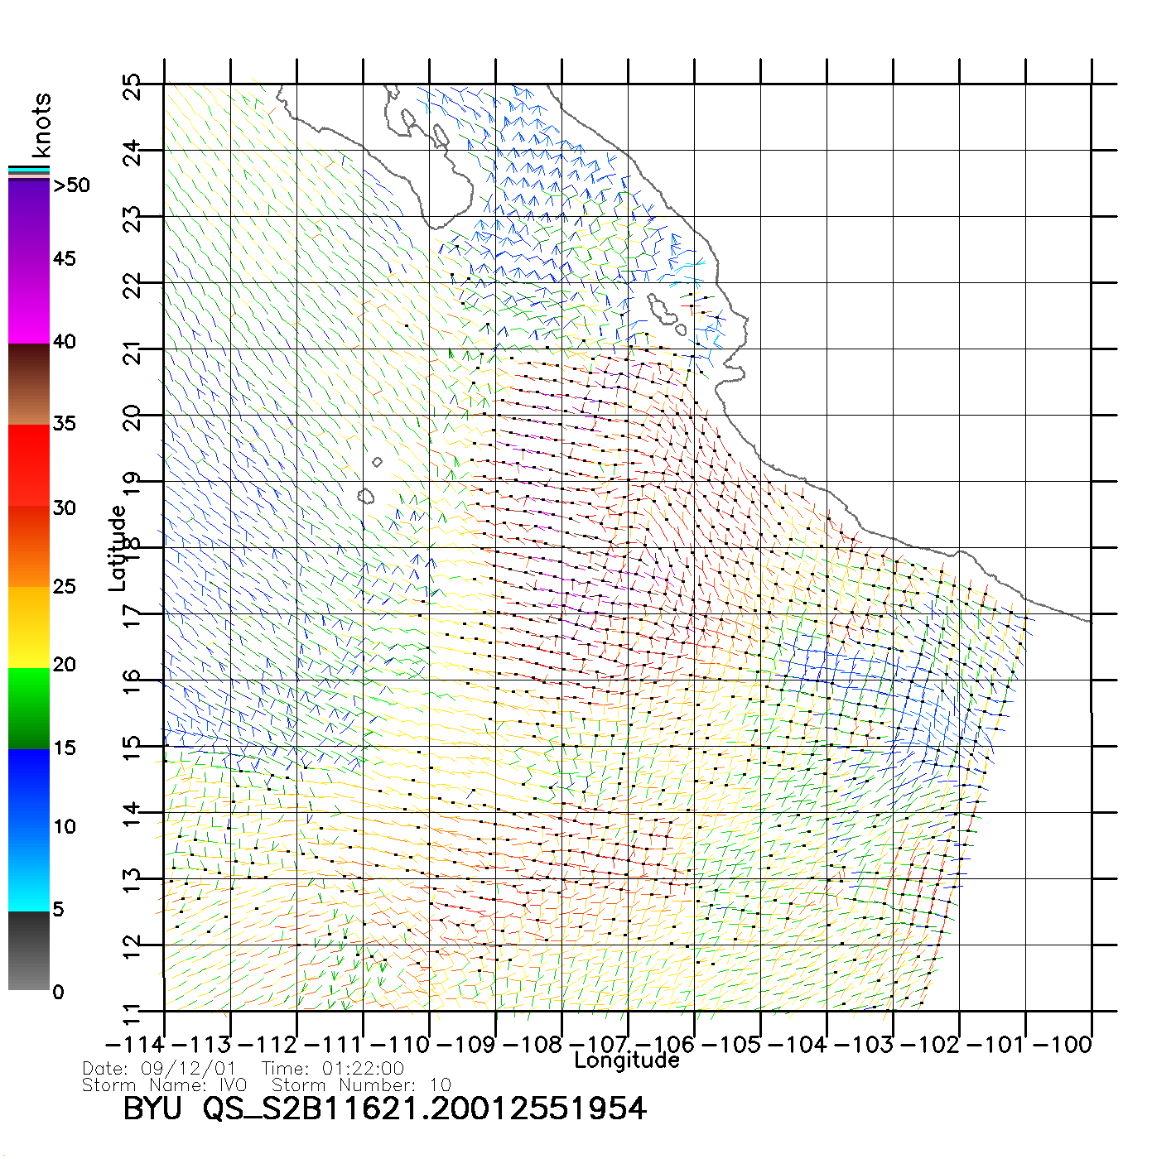Click the brown 35-40 knots legend band
1176x1159 pixels.
coord(29,384)
